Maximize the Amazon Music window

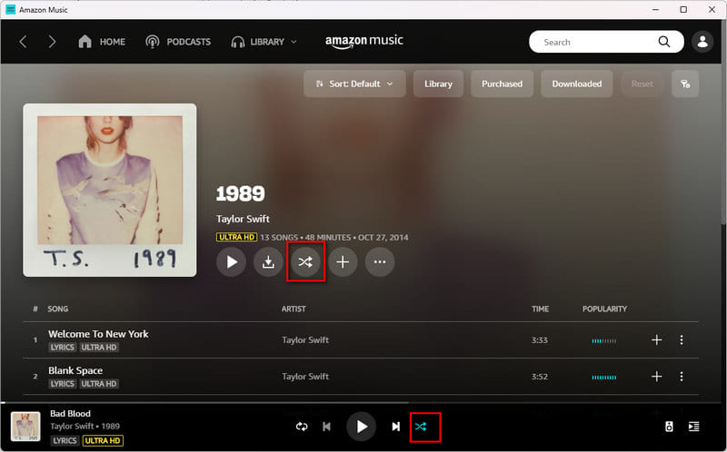tap(683, 9)
